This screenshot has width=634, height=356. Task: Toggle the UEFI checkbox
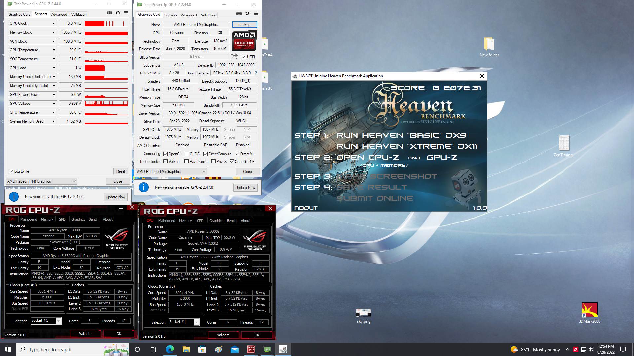(x=244, y=57)
